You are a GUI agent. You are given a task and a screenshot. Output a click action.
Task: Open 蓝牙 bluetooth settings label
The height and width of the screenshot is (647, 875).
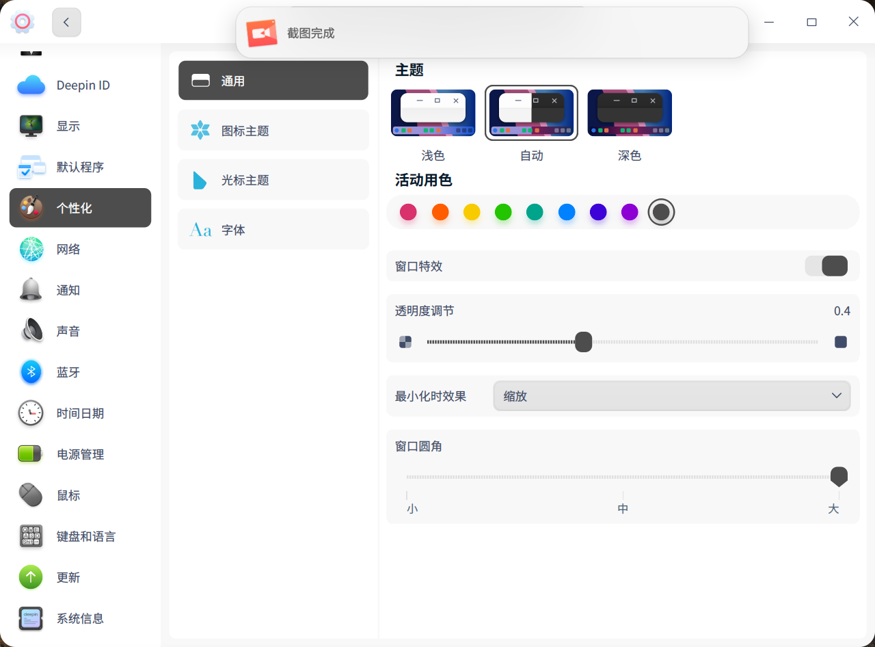click(68, 372)
